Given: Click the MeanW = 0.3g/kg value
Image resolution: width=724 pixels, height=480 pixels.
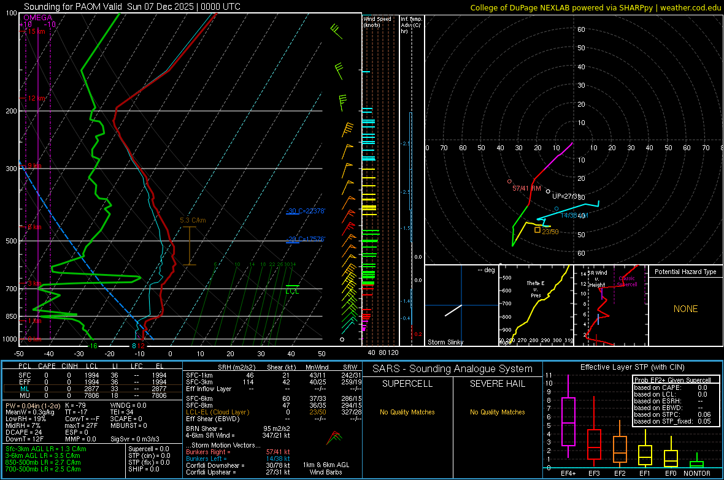Looking at the screenshot, I should [x=29, y=412].
